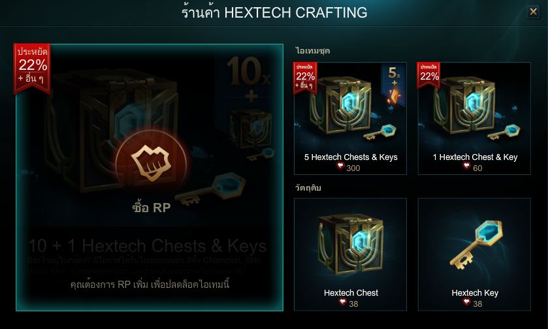The image size is (548, 329).
Task: Click the key icon in the 1 Chest & Key bundle
Action: tap(504, 133)
